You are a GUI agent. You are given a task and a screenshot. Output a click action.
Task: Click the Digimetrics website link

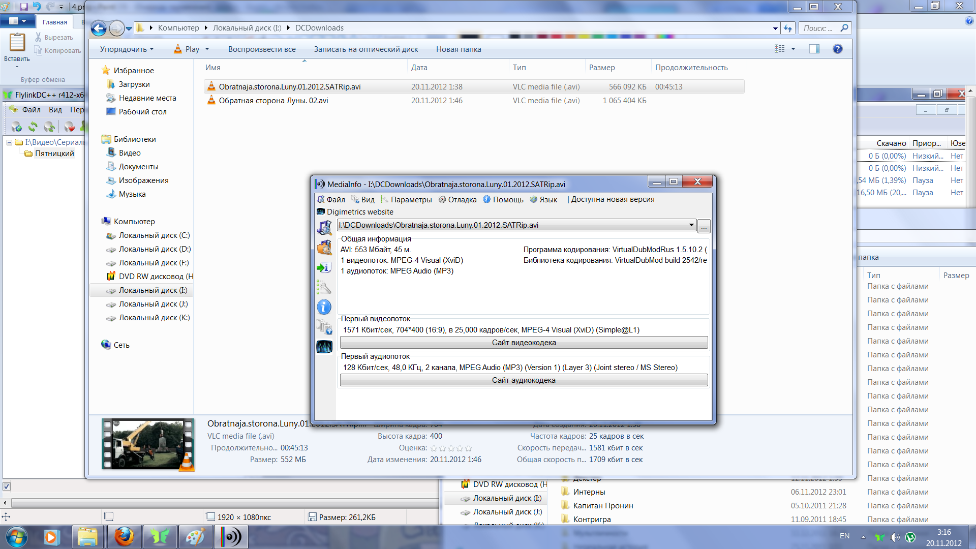[355, 212]
